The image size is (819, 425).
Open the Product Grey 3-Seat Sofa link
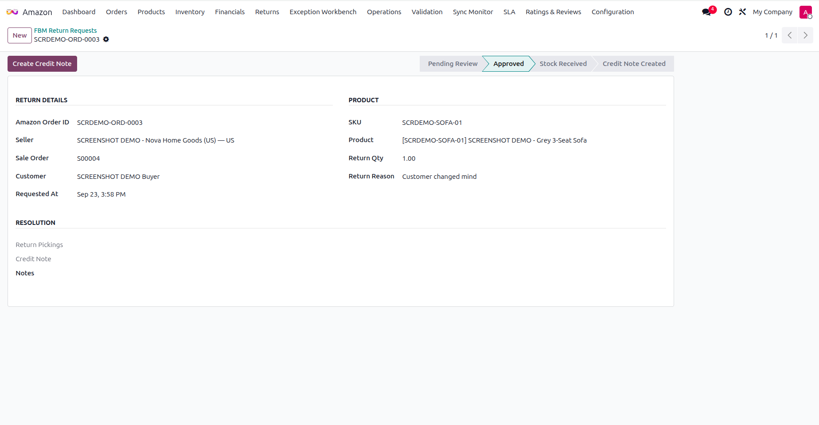[x=494, y=140]
